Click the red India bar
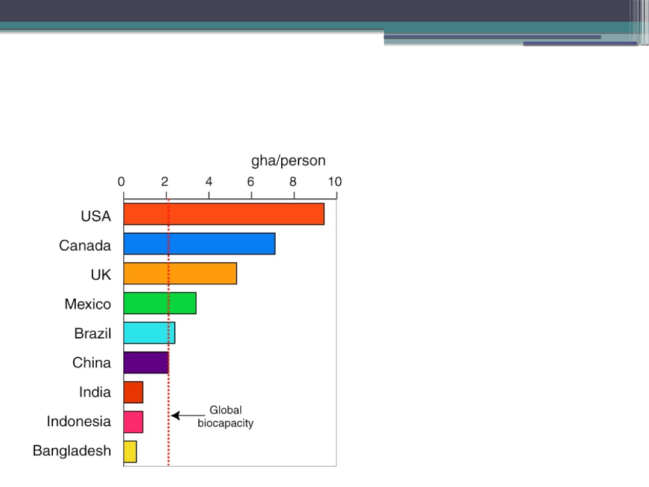Viewport: 649px width, 487px height. [x=133, y=392]
